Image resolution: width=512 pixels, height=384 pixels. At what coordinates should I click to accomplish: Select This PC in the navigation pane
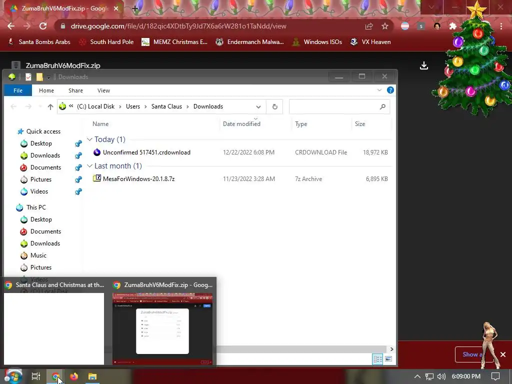click(31, 207)
